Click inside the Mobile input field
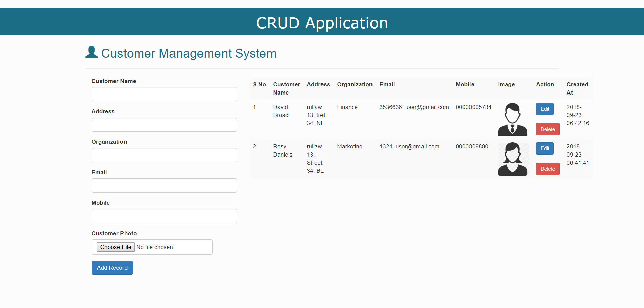Image resolution: width=644 pixels, height=308 pixels. (x=164, y=216)
